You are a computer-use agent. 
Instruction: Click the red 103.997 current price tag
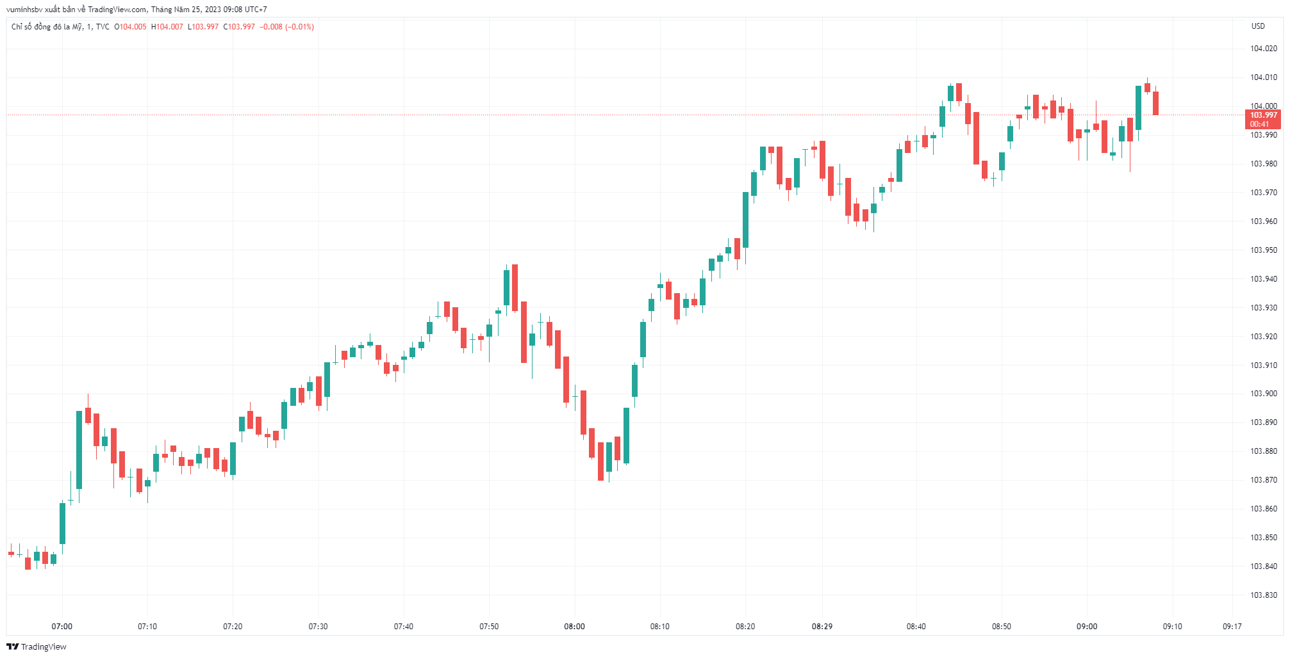click(1263, 115)
